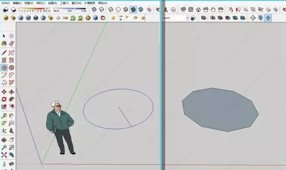Activate the Rotate tool
This screenshot has height=170, width=286.
coord(4,99)
